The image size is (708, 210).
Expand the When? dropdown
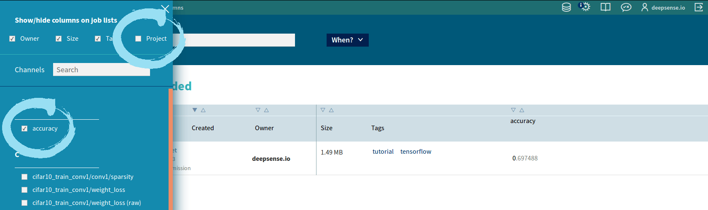pos(347,40)
